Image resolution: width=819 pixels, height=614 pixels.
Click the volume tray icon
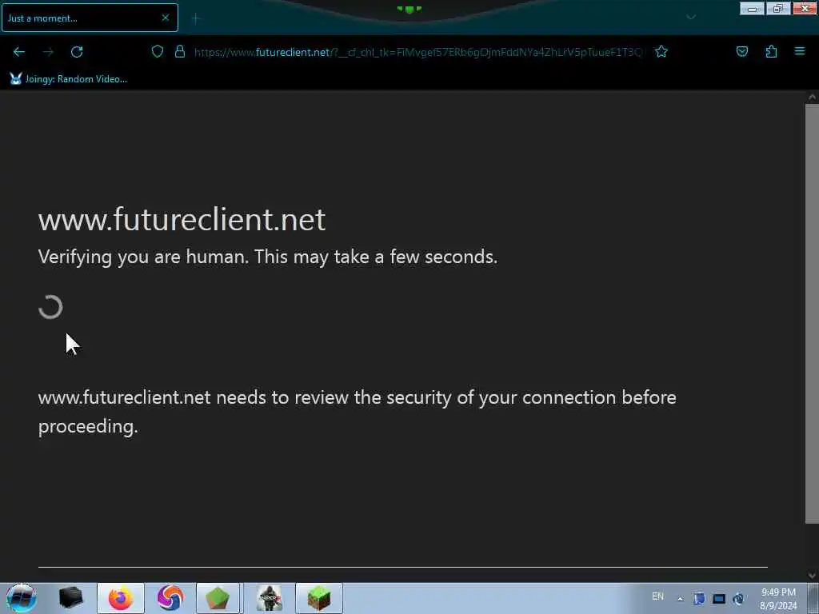click(738, 599)
